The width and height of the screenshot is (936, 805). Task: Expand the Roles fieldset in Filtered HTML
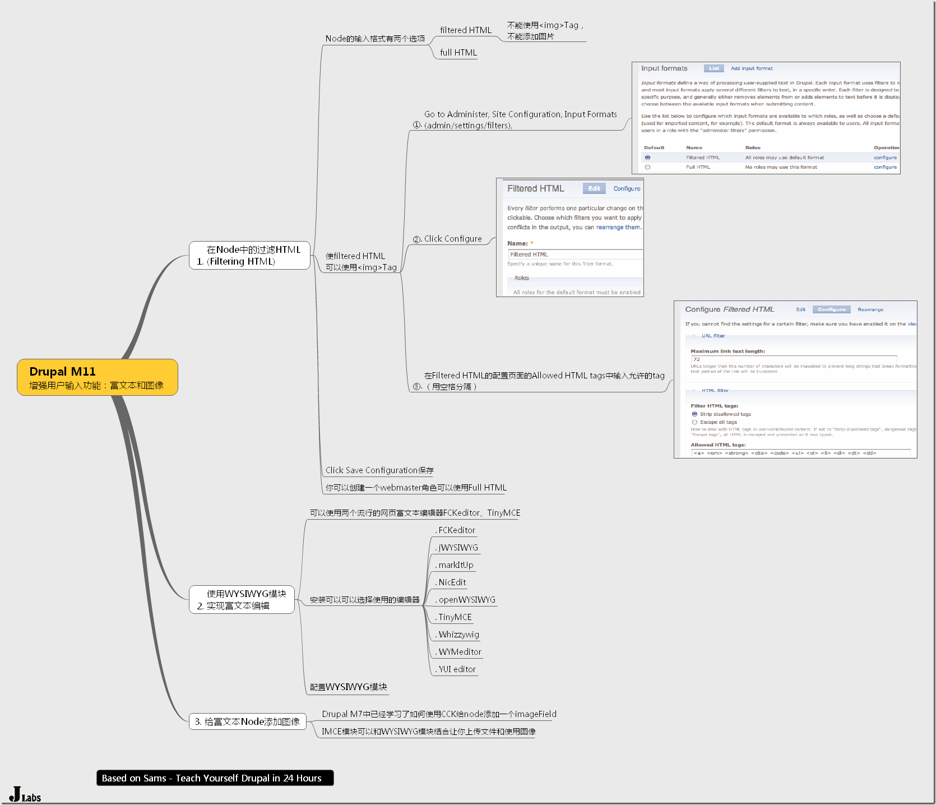[521, 278]
